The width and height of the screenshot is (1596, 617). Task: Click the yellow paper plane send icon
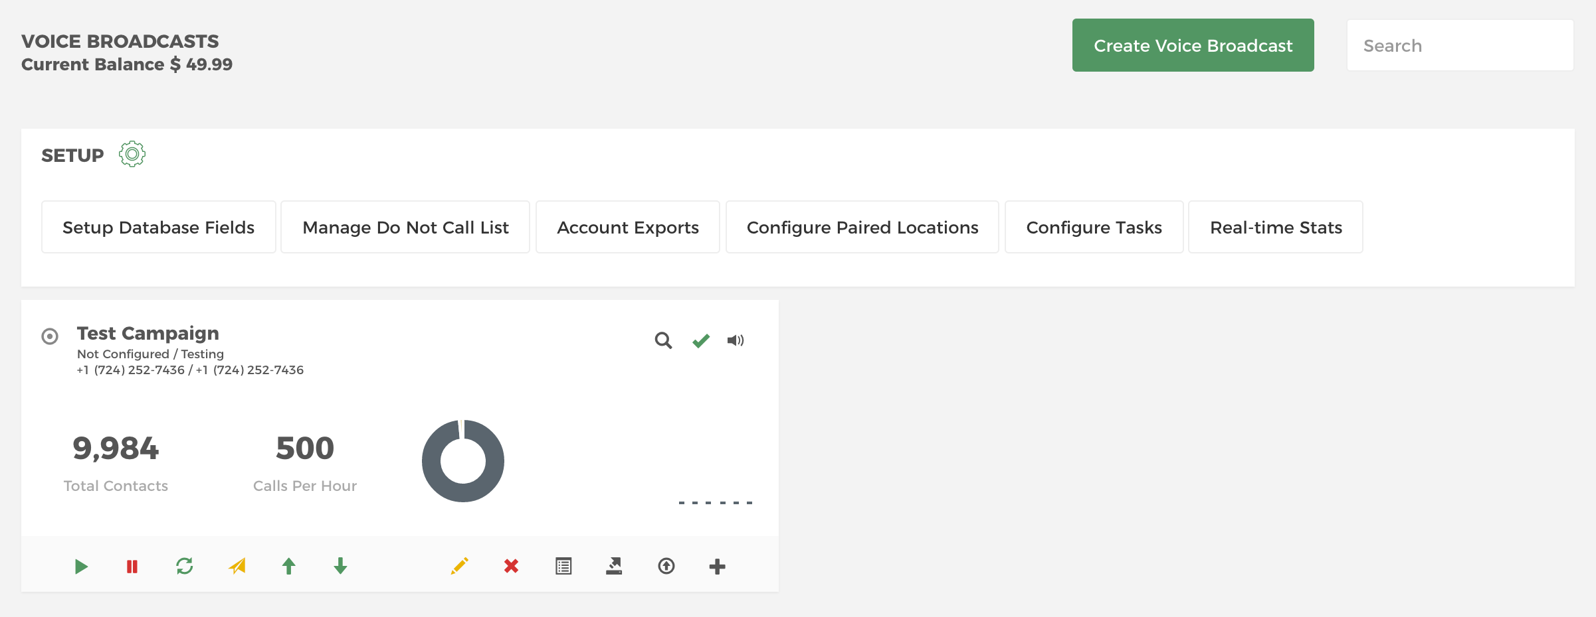pos(237,566)
